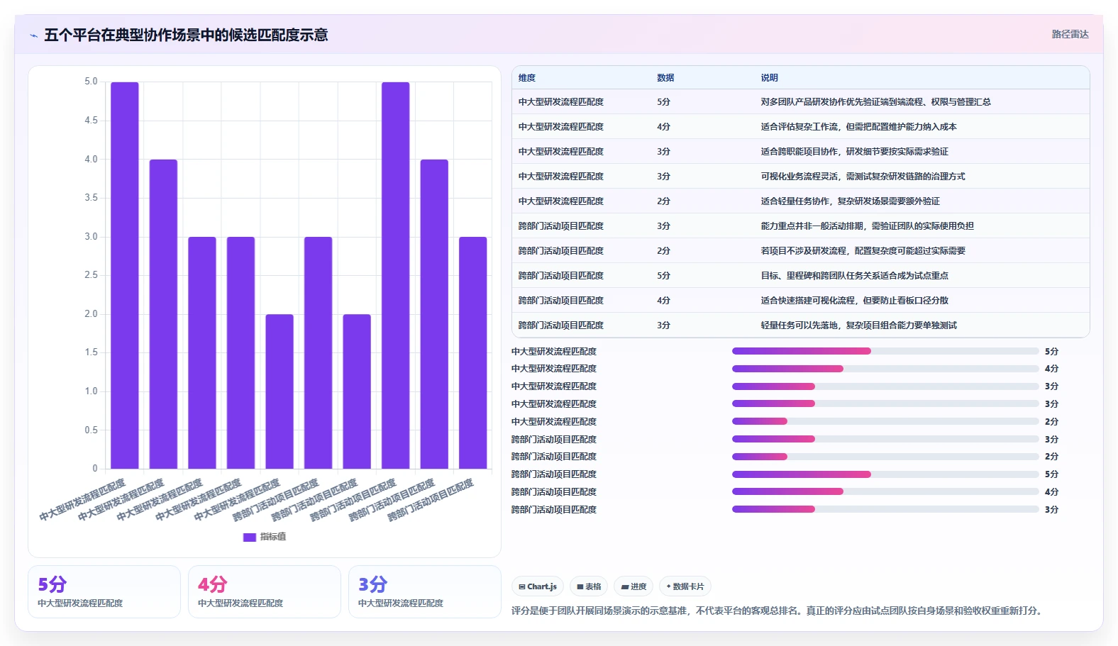The height and width of the screenshot is (646, 1118).
Task: Select table row 轻量任务可以先落地
Action: click(x=800, y=325)
